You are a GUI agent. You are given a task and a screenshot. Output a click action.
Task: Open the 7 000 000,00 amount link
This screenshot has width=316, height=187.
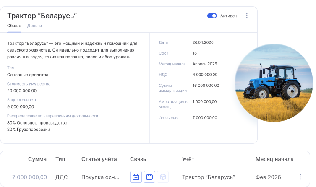[29, 177]
